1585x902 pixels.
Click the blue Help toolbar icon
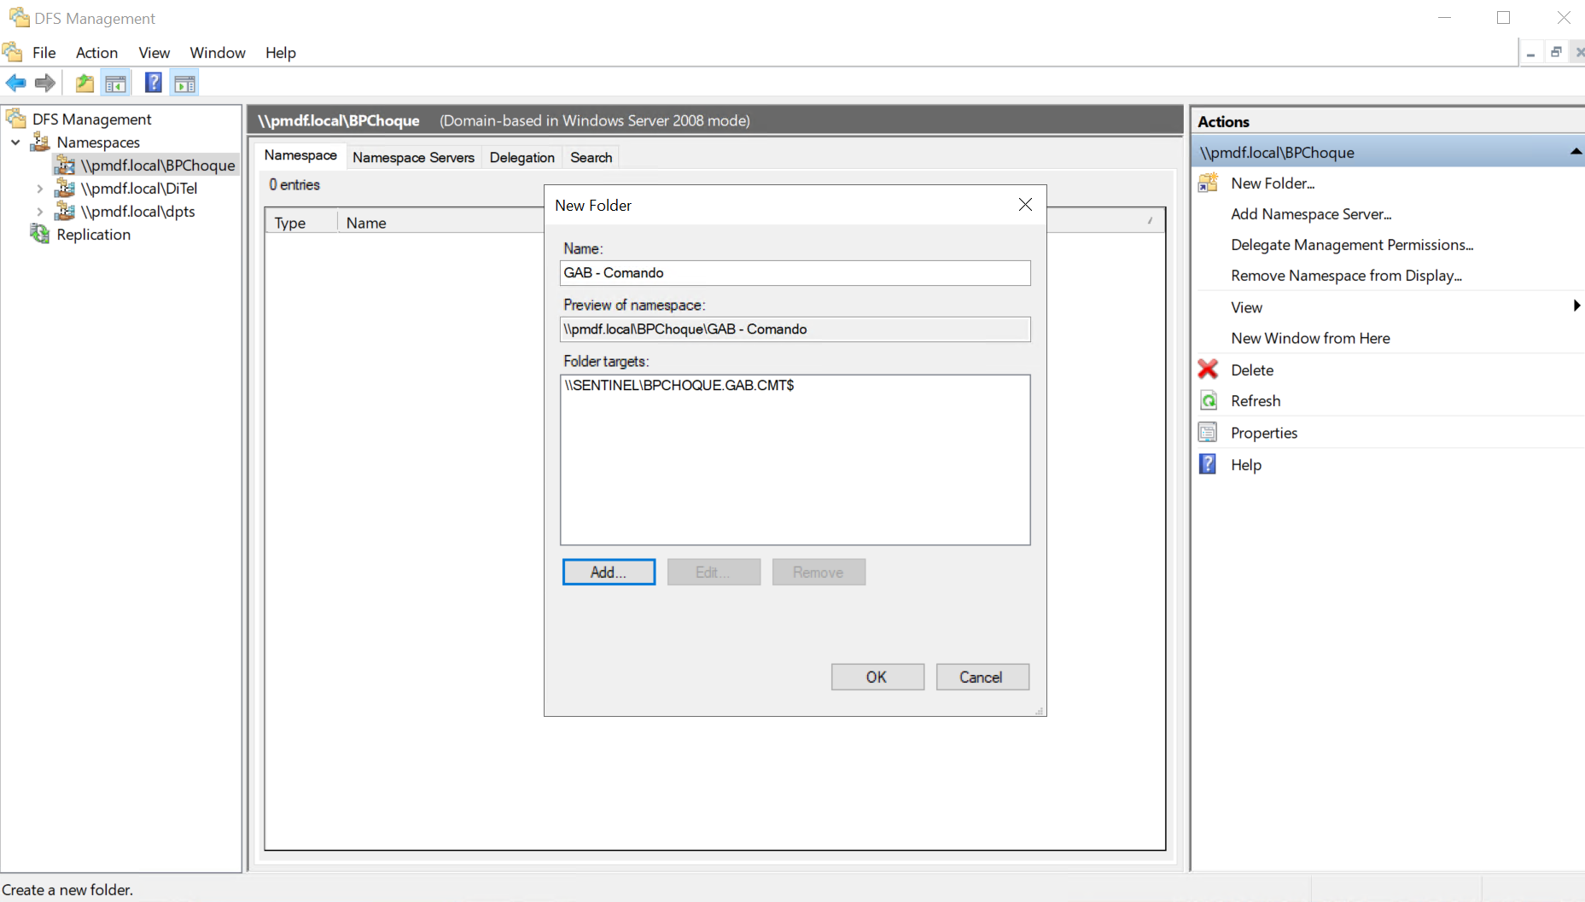pos(153,83)
